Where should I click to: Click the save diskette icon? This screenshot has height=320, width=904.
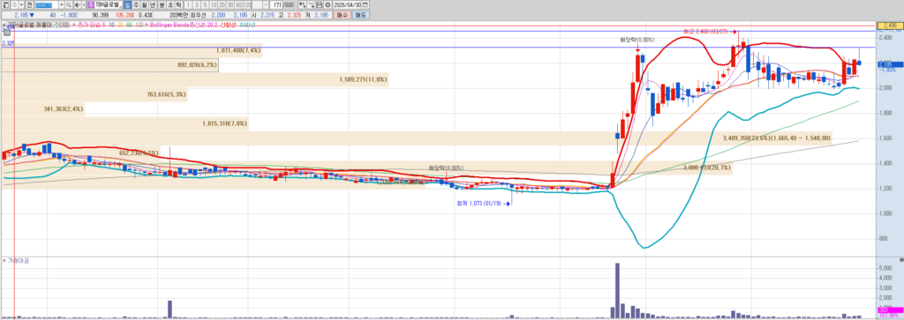point(320,4)
